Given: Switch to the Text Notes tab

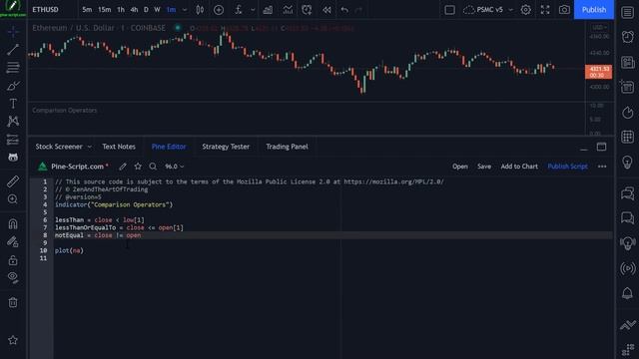Looking at the screenshot, I should 119,147.
